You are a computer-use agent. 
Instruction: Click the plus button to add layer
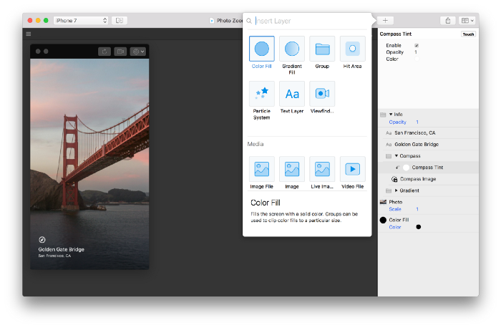[384, 21]
